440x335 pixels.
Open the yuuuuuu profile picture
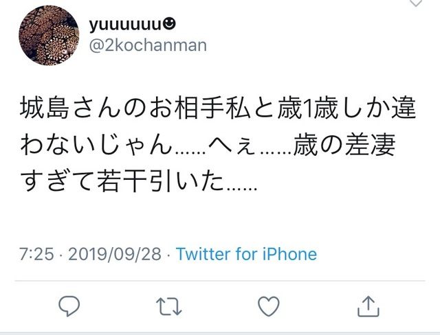(49, 35)
